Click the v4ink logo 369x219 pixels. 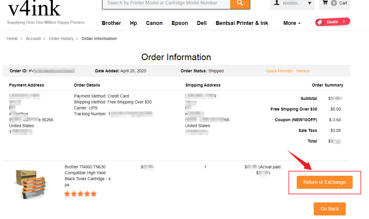(x=34, y=8)
